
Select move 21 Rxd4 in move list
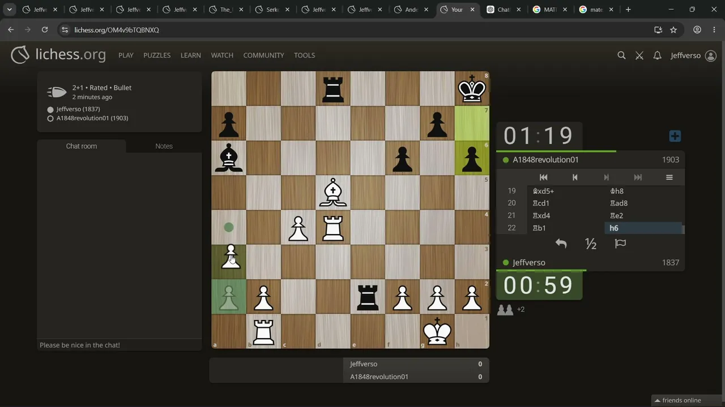pyautogui.click(x=567, y=216)
